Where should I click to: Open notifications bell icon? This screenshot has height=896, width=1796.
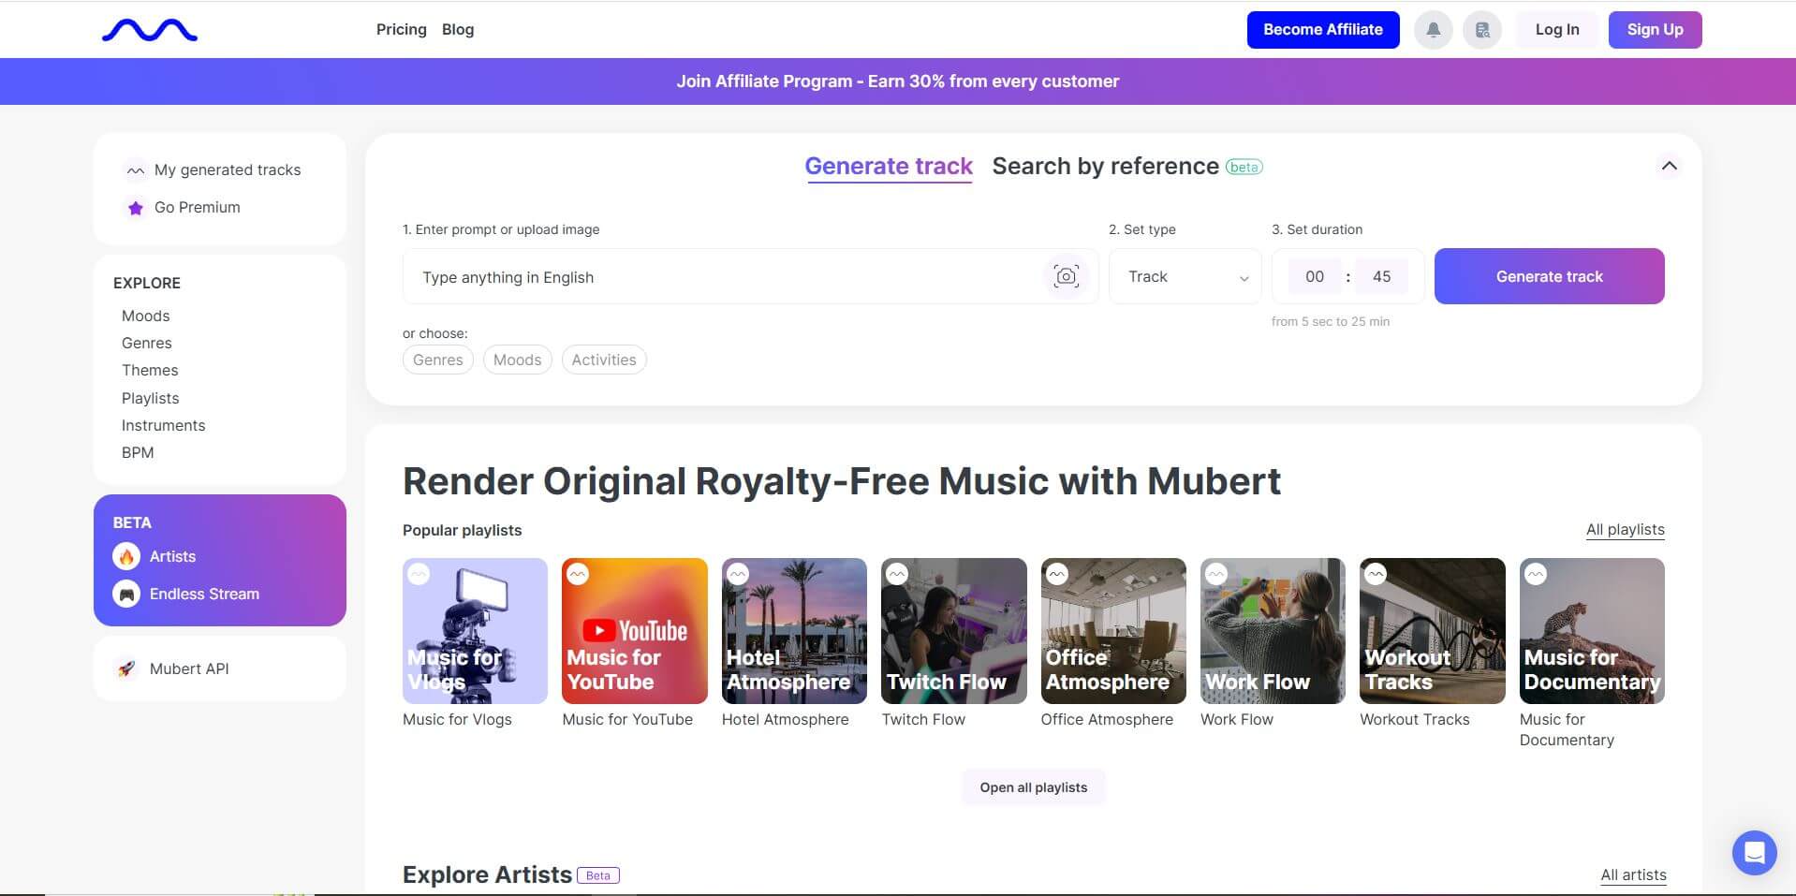point(1433,30)
